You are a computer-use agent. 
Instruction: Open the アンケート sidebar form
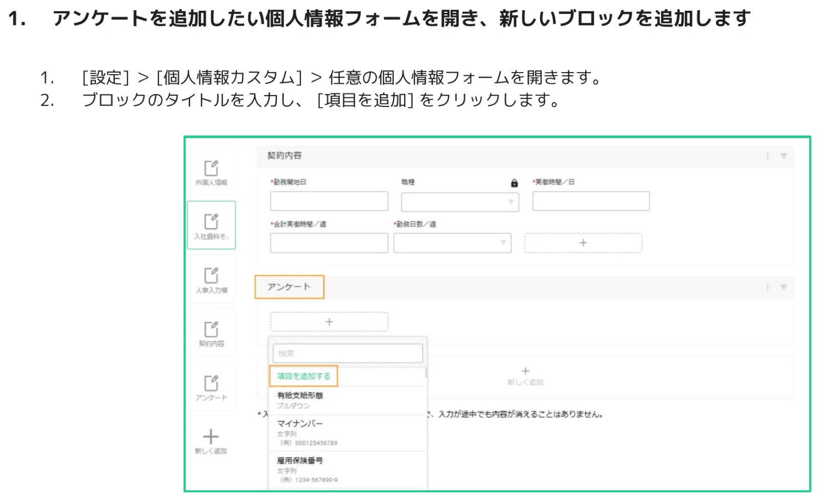[x=211, y=387]
